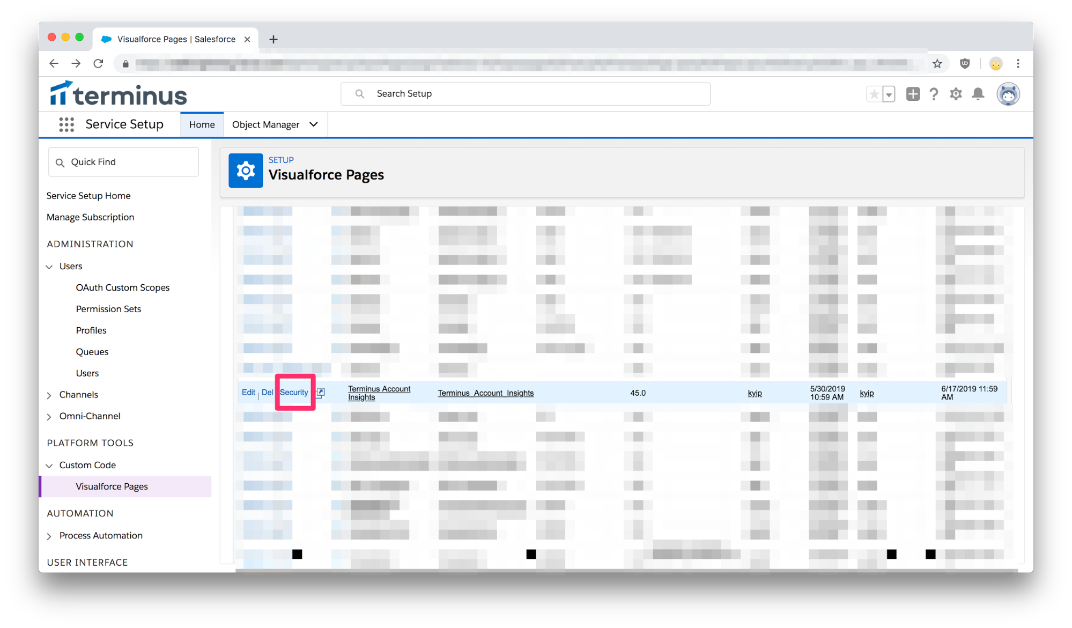Image resolution: width=1072 pixels, height=628 pixels.
Task: Open the App Launcher dots grid
Action: [x=66, y=124]
